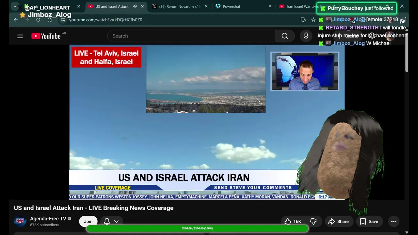This screenshot has width=418, height=235.
Task: Like the video with thumbs up
Action: click(x=293, y=221)
